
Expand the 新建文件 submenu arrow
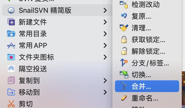pos(105,22)
